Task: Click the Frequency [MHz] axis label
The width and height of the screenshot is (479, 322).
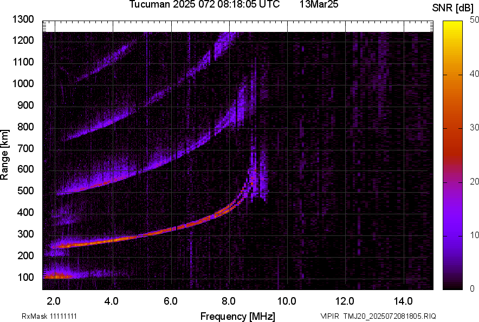Action: [x=237, y=316]
